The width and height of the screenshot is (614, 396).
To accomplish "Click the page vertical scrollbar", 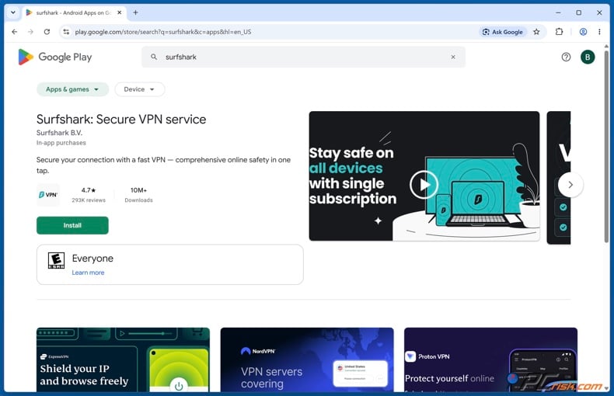I will tap(606, 147).
